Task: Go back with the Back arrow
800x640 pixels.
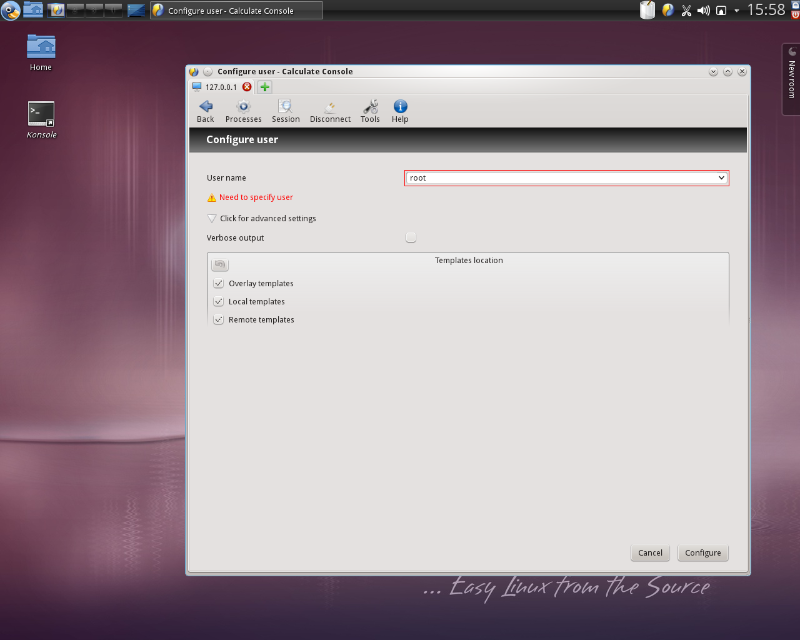Action: coord(206,111)
